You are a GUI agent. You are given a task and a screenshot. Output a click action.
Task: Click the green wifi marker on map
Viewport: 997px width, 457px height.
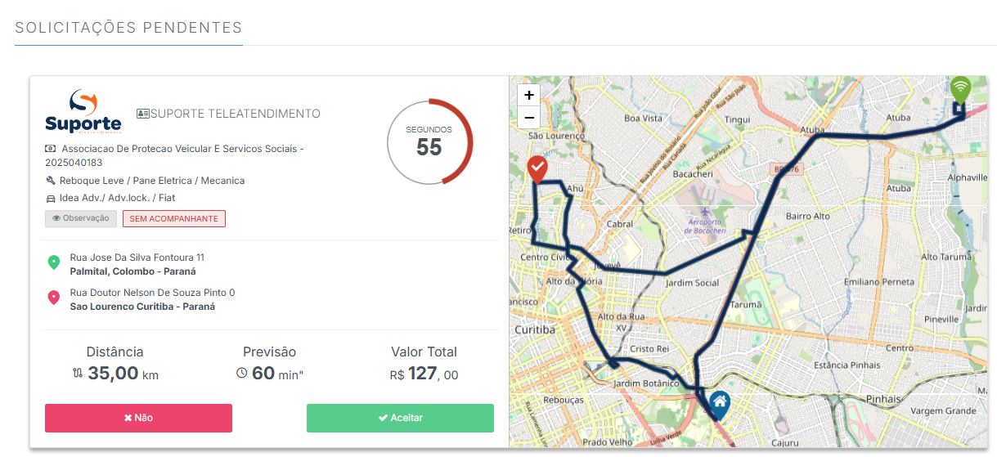click(x=960, y=88)
